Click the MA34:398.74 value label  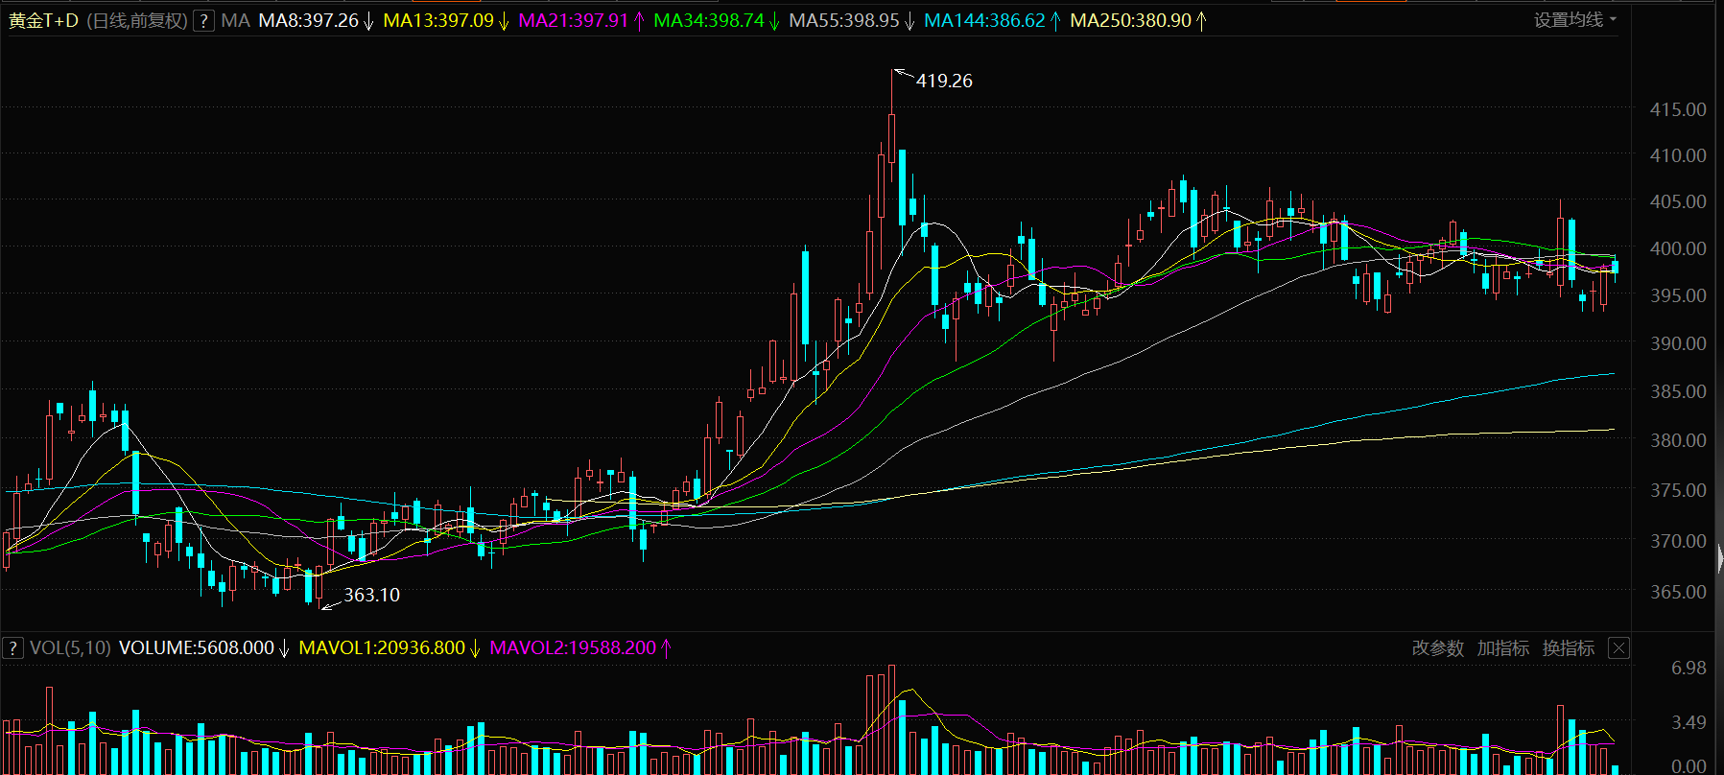[x=709, y=20]
